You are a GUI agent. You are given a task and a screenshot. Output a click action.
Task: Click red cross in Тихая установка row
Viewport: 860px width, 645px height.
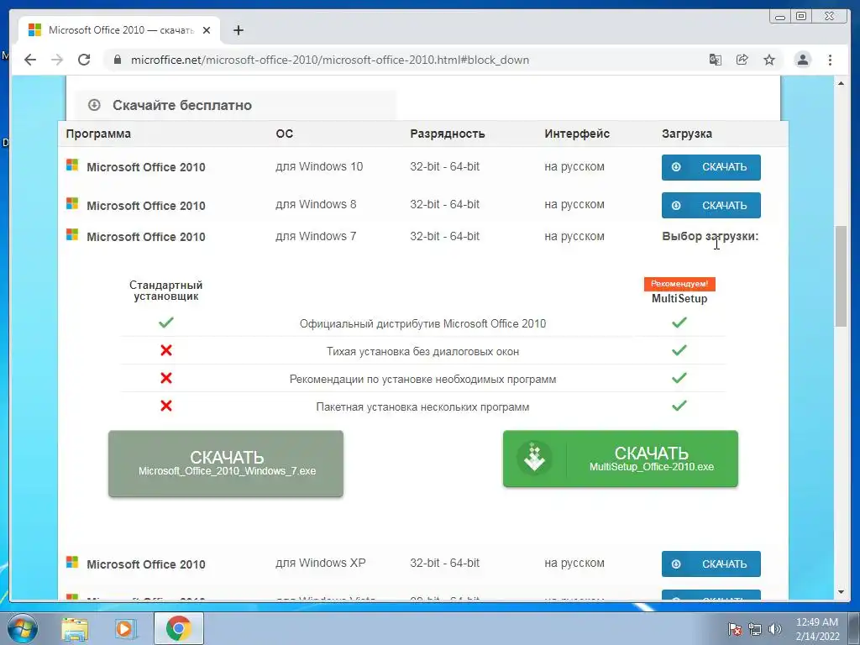pos(166,350)
